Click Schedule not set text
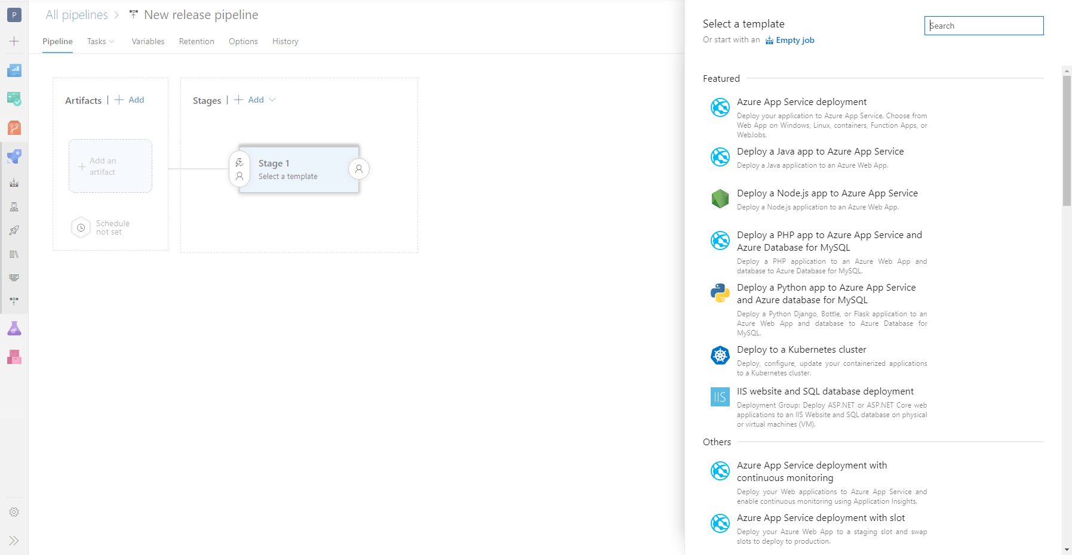The width and height of the screenshot is (1072, 555). (113, 227)
